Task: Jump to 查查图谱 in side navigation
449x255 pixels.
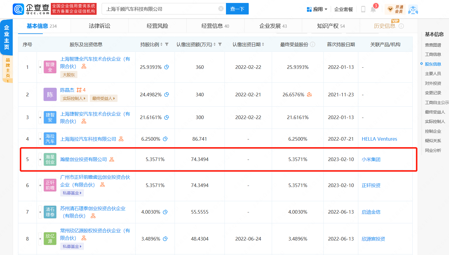Action: click(433, 45)
